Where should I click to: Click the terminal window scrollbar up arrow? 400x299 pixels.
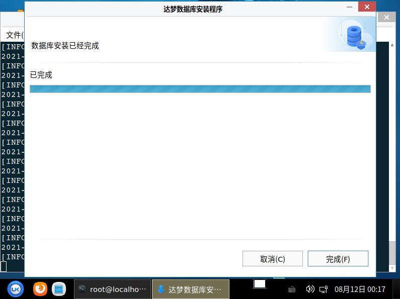[x=392, y=45]
